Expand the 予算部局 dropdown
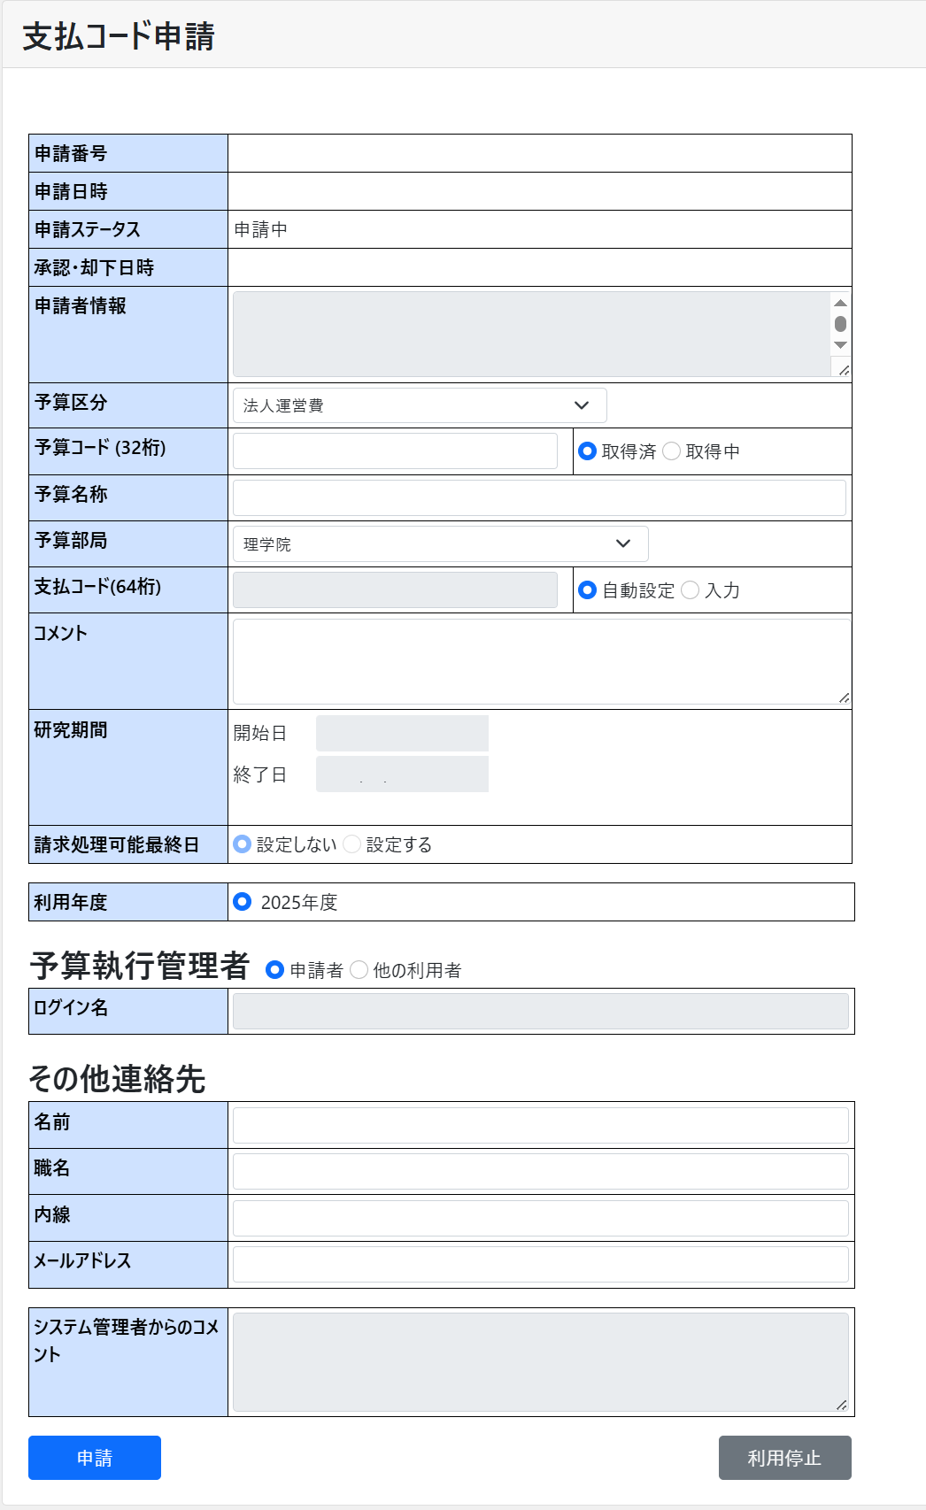926x1510 pixels. pyautogui.click(x=440, y=543)
